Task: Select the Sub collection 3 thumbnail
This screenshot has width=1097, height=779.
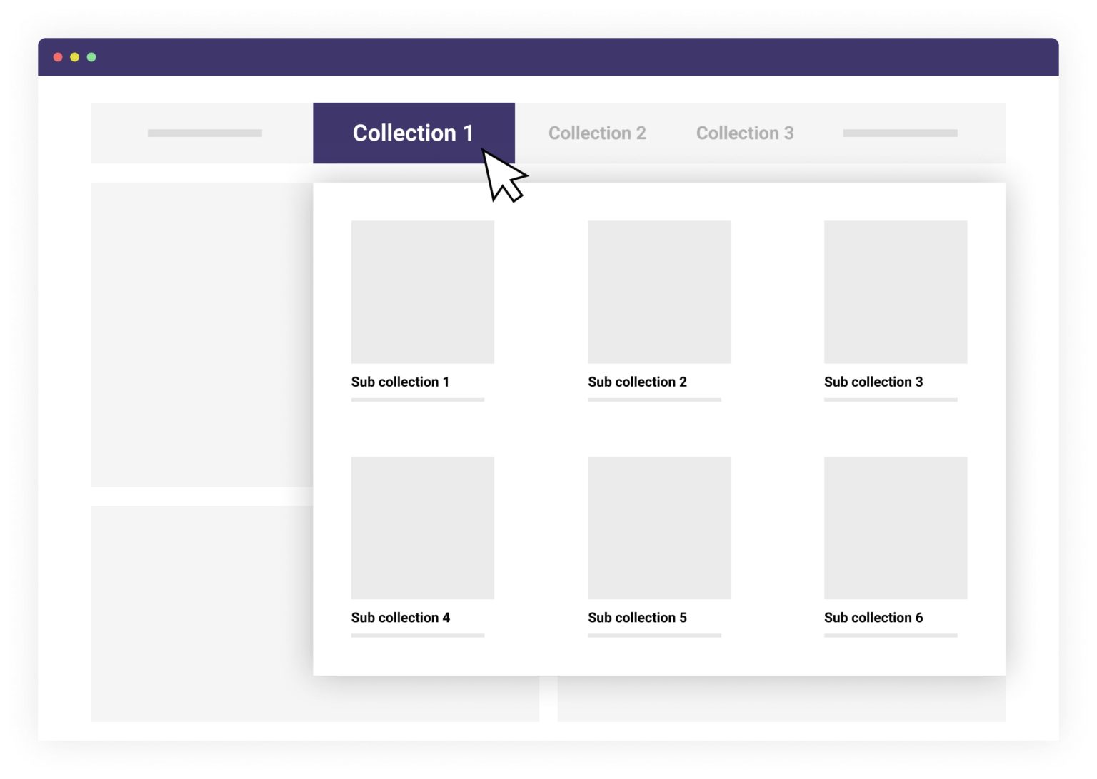Action: coord(896,292)
